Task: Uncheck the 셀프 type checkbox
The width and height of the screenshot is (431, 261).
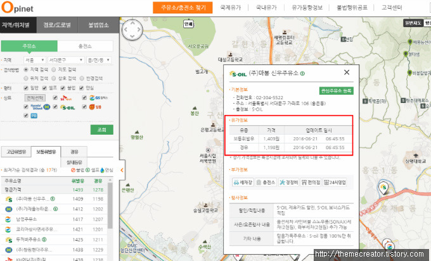Action: (44, 88)
